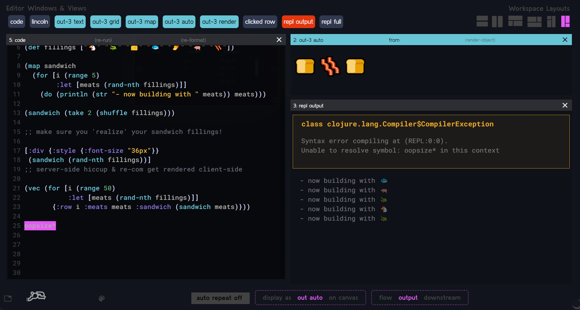Click the repl output panel icon

point(298,21)
